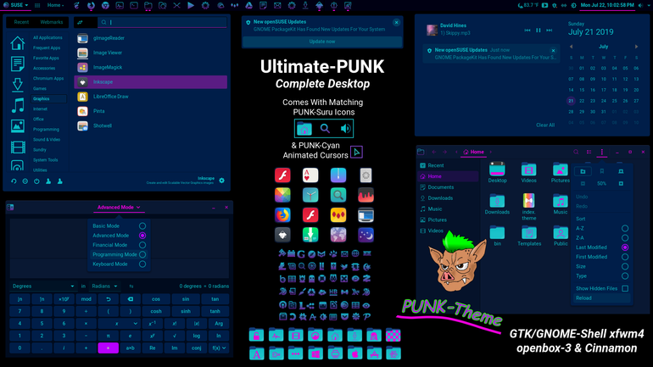Viewport: 653px width, 367px height.
Task: Select Programming Mode radio button
Action: click(142, 254)
